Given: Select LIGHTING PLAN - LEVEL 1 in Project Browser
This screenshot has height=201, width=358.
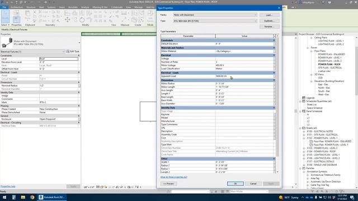Looking at the screenshot, I should (331, 41).
